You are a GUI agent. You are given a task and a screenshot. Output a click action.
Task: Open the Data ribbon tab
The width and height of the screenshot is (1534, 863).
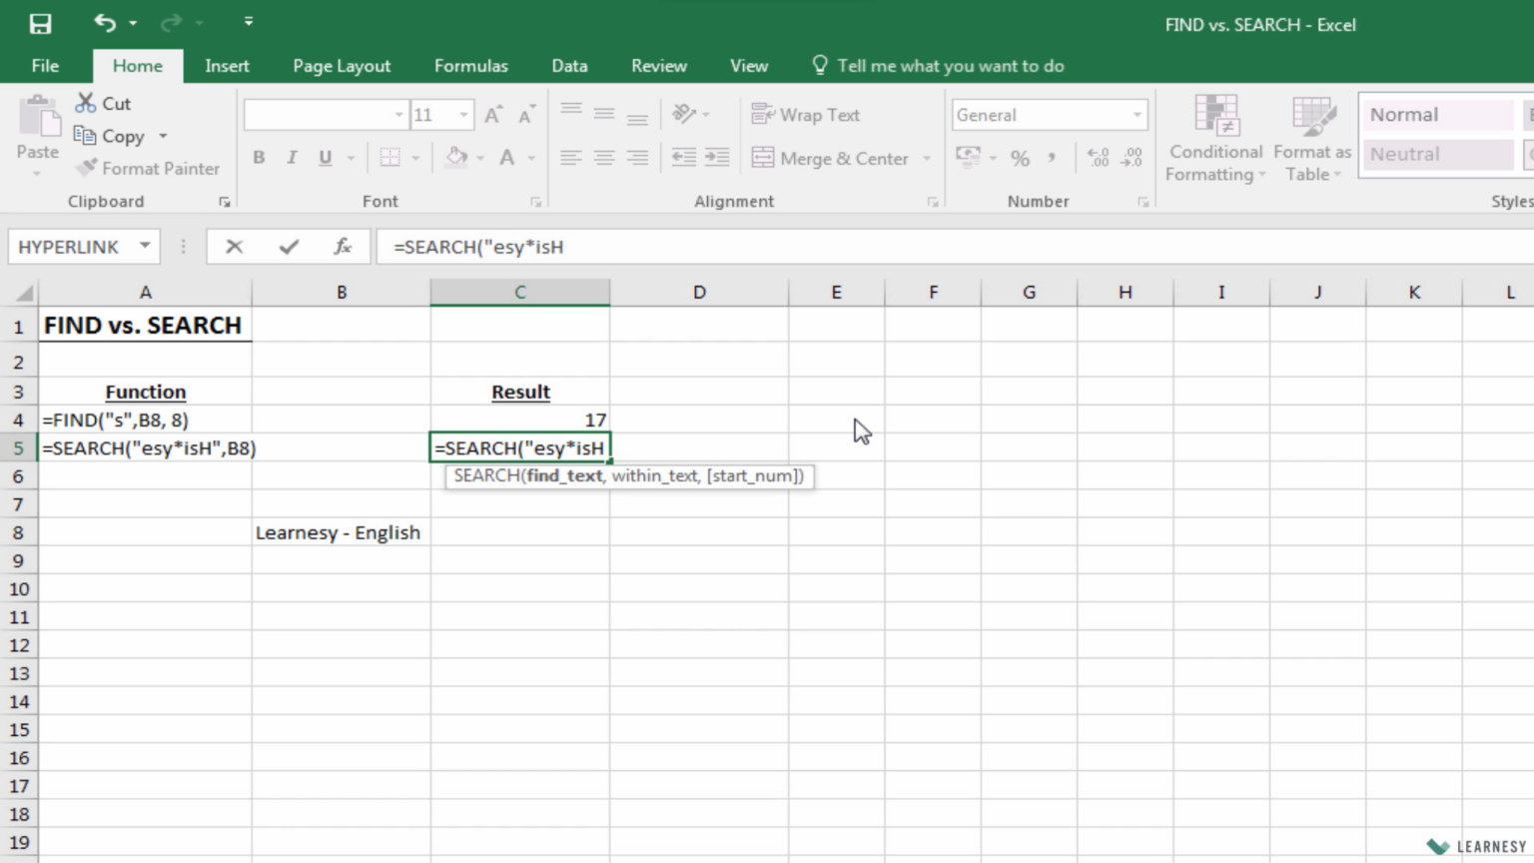point(568,65)
